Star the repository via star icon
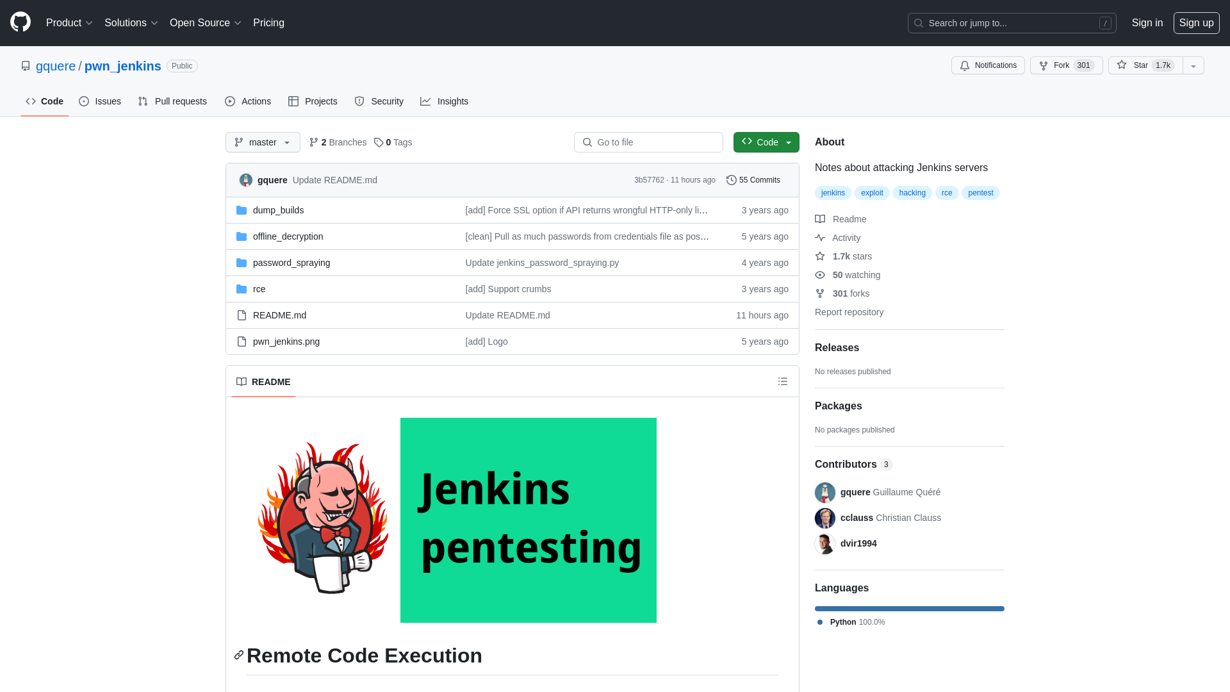Screen dimensions: 1230x692 point(1122,65)
